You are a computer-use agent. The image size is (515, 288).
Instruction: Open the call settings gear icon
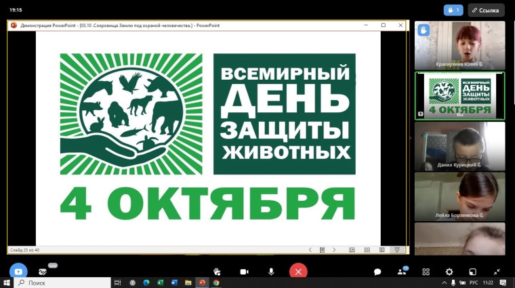pyautogui.click(x=449, y=272)
